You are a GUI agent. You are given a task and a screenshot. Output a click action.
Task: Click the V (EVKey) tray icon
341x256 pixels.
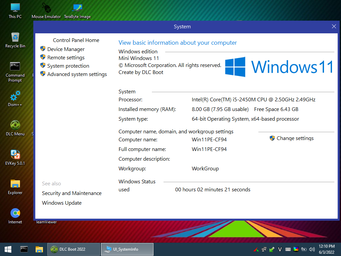click(x=280, y=249)
